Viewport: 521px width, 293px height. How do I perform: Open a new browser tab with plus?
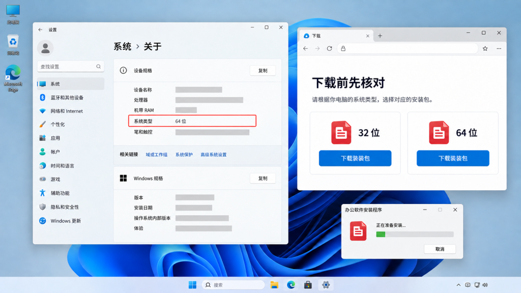point(380,36)
